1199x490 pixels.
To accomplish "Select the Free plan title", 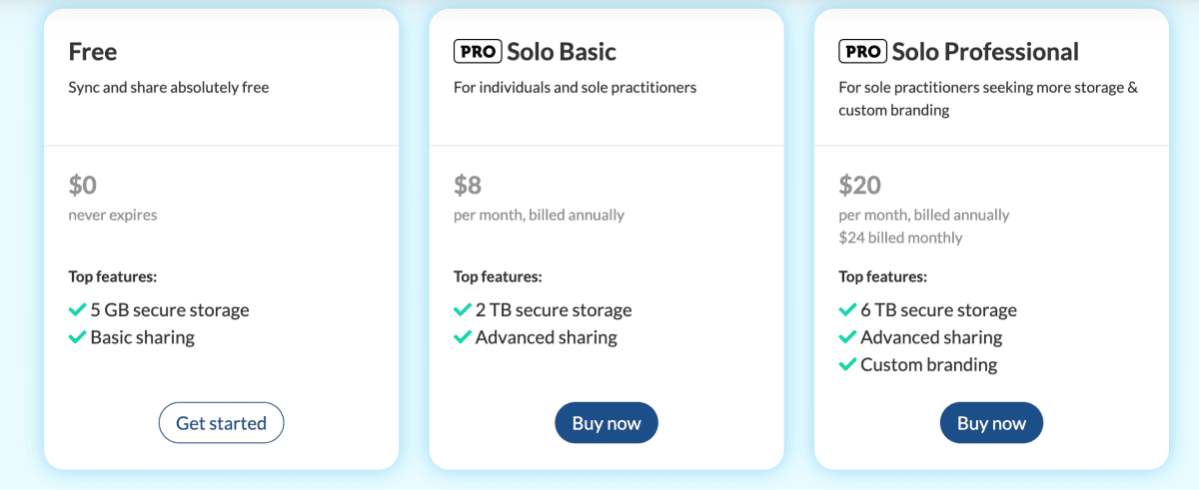I will tap(93, 52).
